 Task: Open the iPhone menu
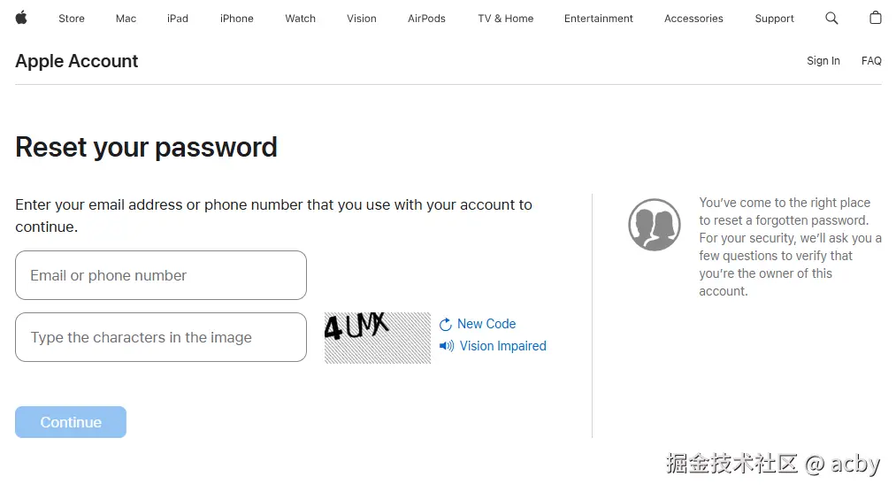[236, 19]
